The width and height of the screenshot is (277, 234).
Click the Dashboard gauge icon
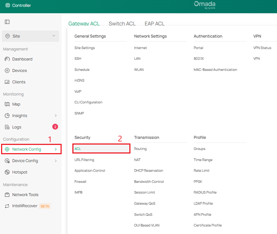[7, 59]
